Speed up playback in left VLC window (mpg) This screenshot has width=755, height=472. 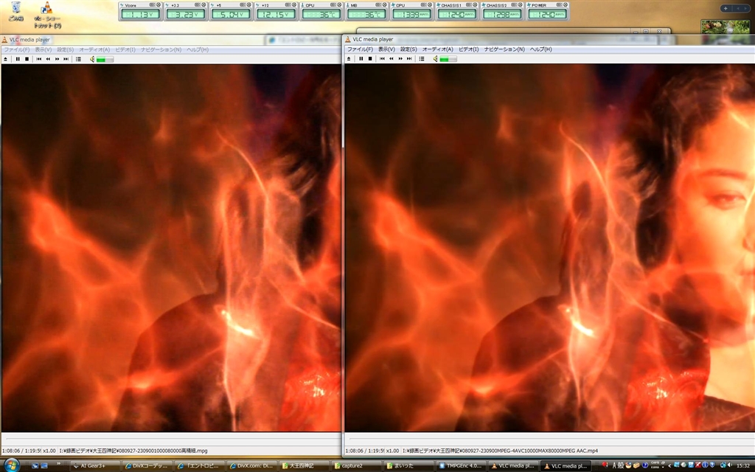[x=58, y=59]
